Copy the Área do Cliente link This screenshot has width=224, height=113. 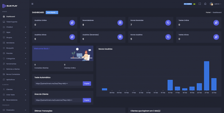pyautogui.click(x=87, y=100)
